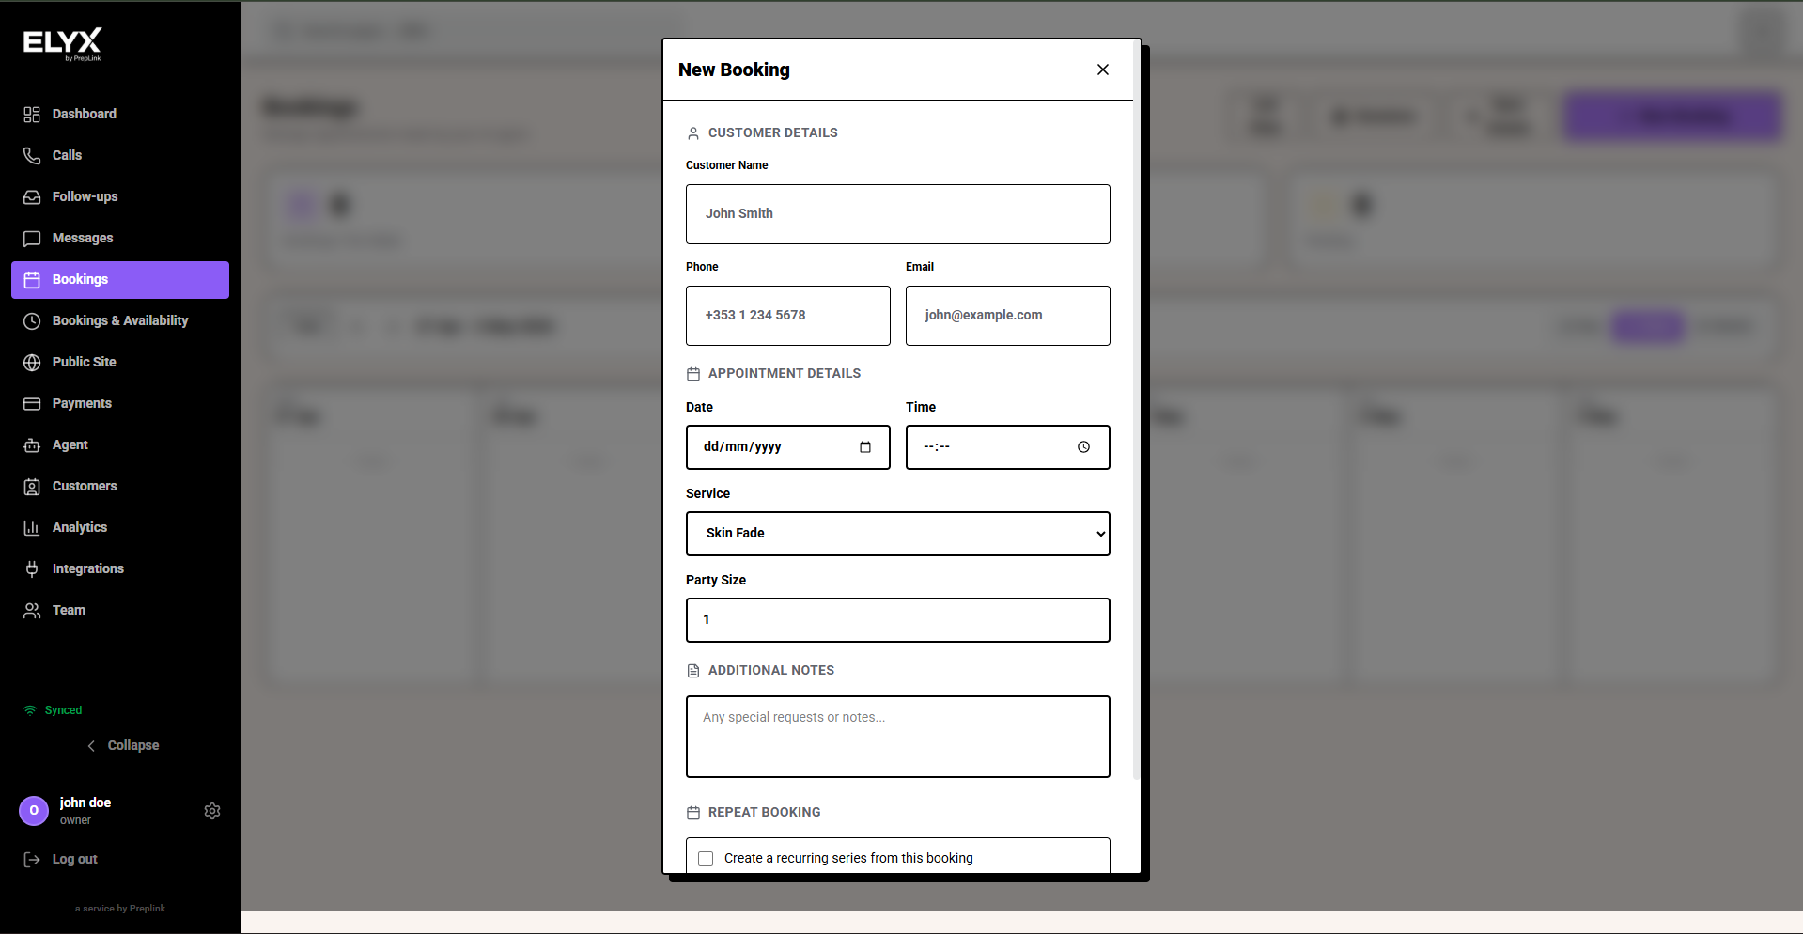Go to Dashboard menu item

point(120,114)
